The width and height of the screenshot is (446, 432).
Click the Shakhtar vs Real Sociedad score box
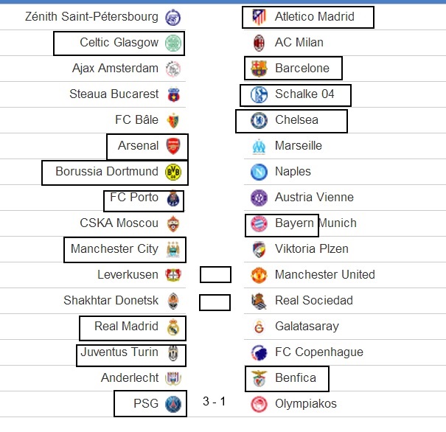click(x=215, y=302)
